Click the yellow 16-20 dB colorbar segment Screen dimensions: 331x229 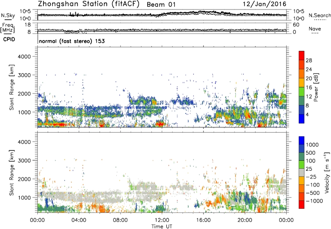302,82
